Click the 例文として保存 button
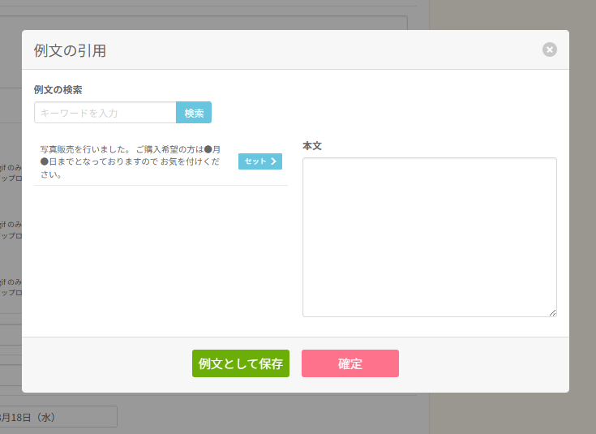The image size is (596, 434). point(241,363)
